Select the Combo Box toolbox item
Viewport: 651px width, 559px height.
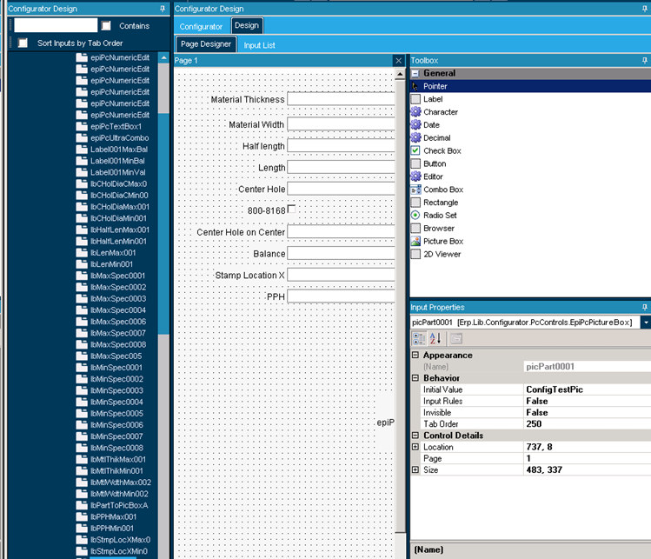(442, 190)
